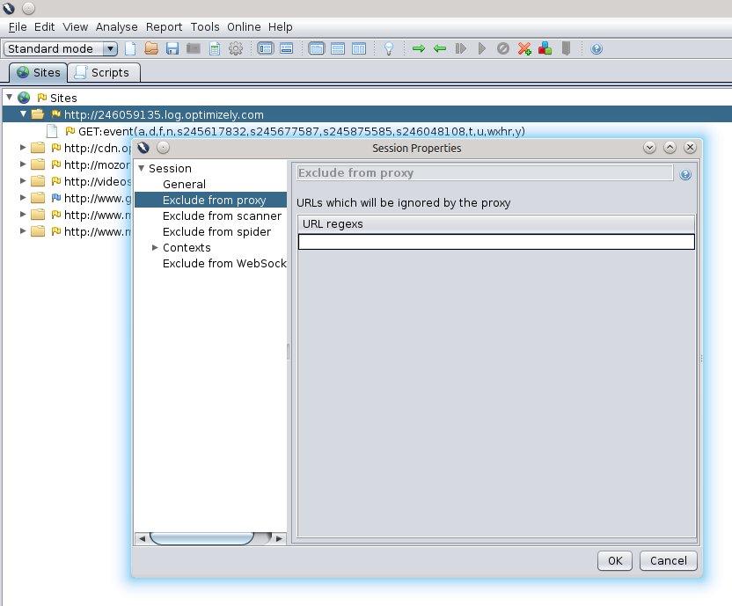Click the green right arrow break icon
Image resolution: width=732 pixels, height=606 pixels.
tap(419, 49)
